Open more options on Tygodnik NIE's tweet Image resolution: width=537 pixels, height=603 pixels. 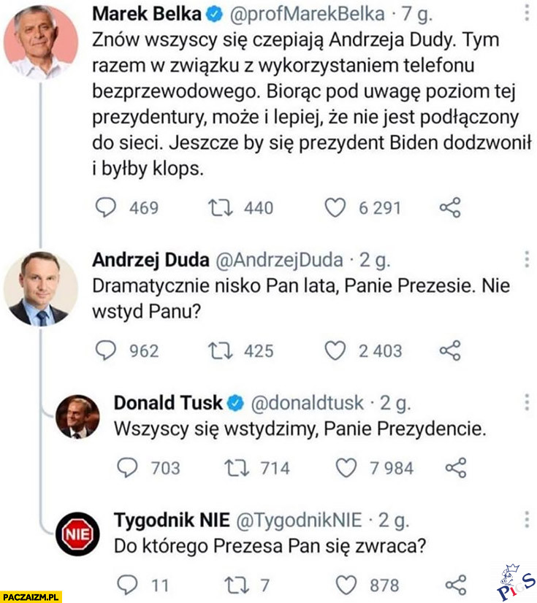pos(528,519)
